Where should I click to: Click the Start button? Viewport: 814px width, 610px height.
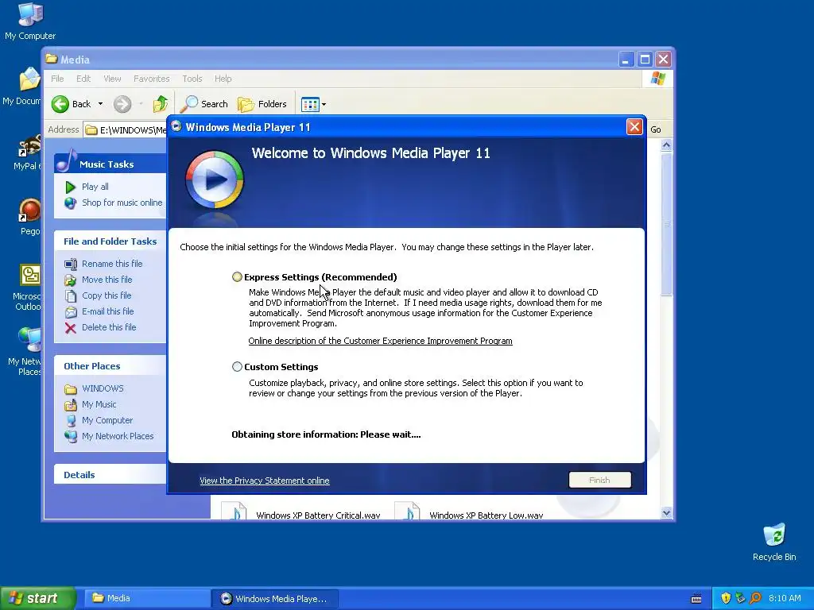tap(38, 598)
